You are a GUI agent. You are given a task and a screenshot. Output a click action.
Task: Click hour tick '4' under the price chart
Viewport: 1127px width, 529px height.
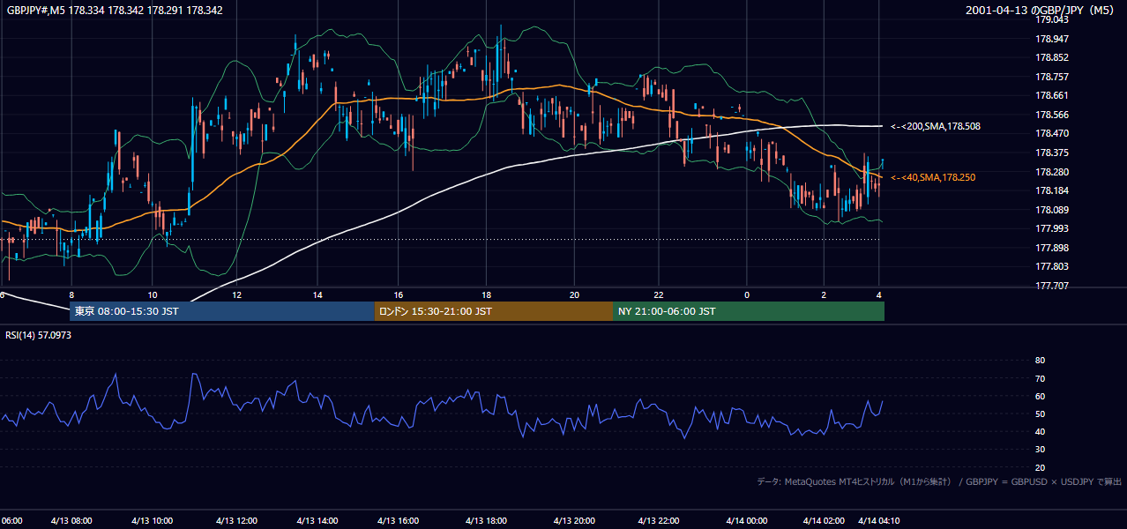pos(879,294)
